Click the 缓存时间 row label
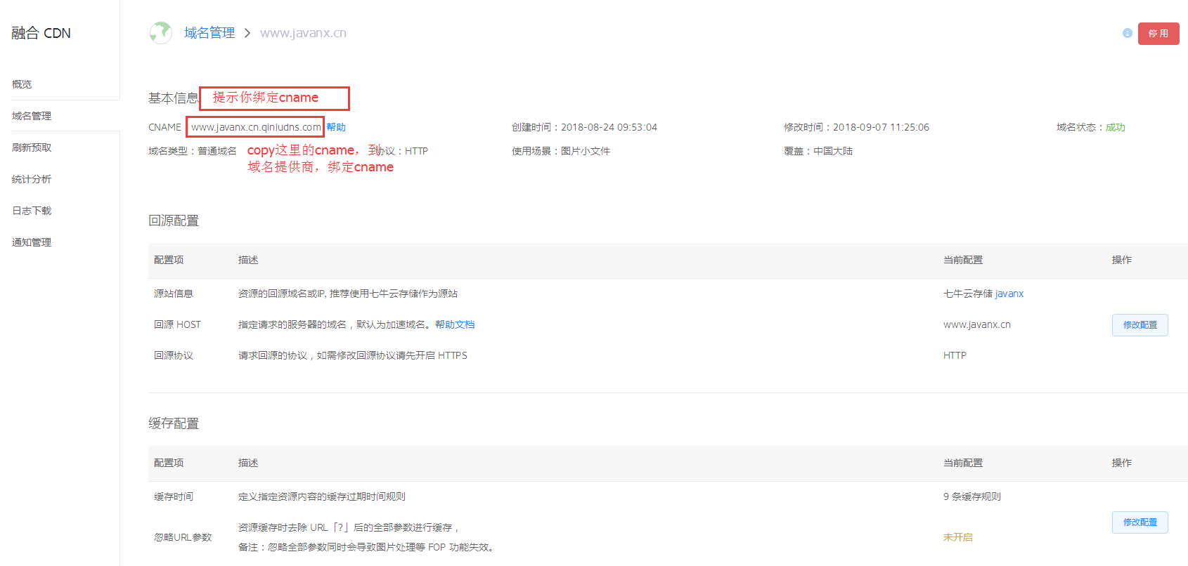Image resolution: width=1188 pixels, height=566 pixels. (174, 496)
